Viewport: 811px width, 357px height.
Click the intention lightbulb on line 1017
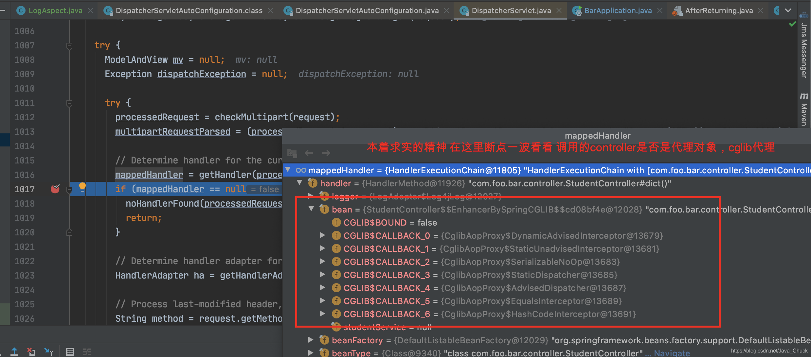(x=82, y=187)
